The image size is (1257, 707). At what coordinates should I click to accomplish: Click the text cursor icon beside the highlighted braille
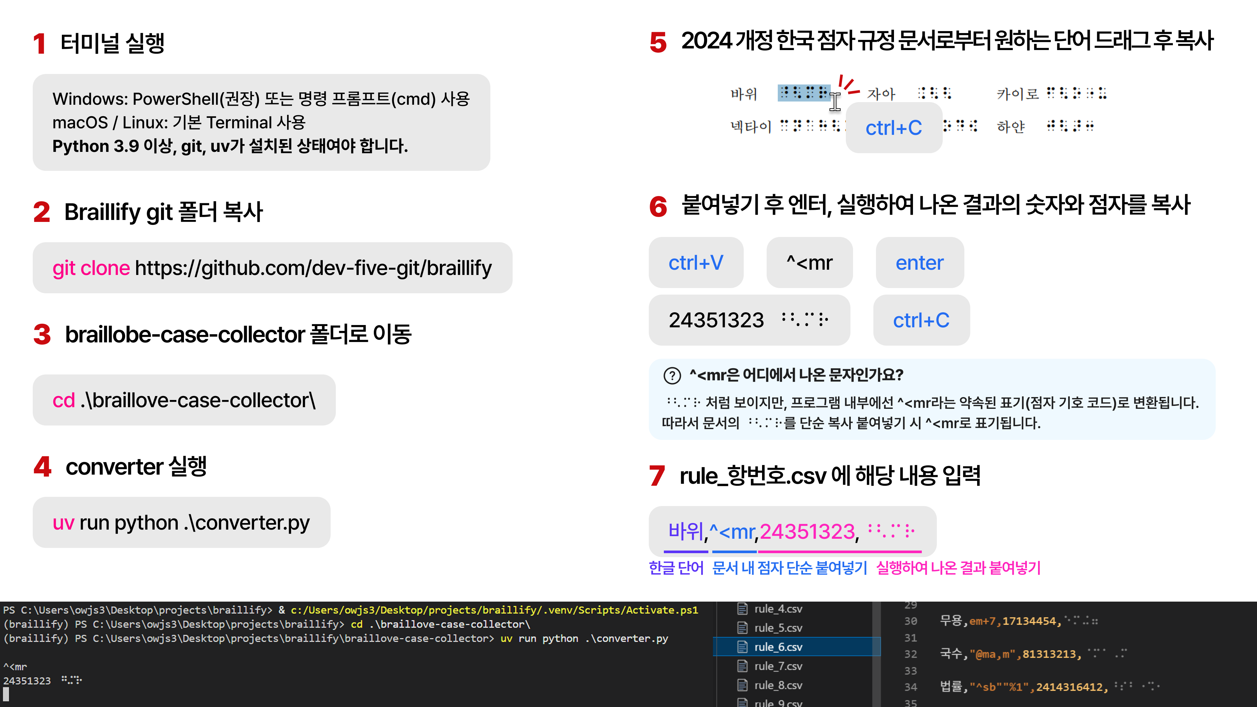[x=835, y=101]
